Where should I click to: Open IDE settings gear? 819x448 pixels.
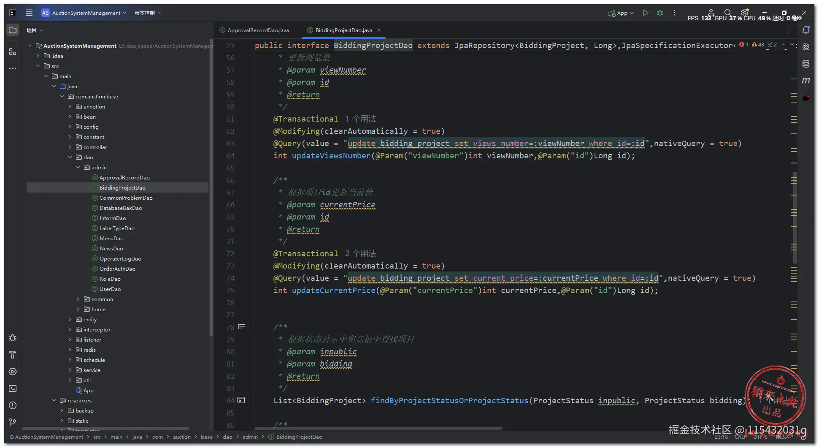click(x=745, y=13)
